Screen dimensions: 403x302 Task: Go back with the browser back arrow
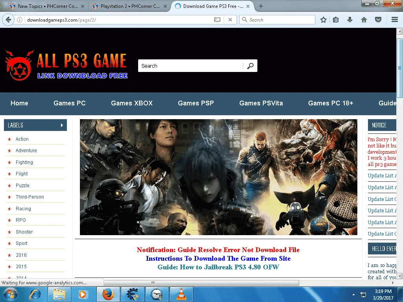click(9, 20)
